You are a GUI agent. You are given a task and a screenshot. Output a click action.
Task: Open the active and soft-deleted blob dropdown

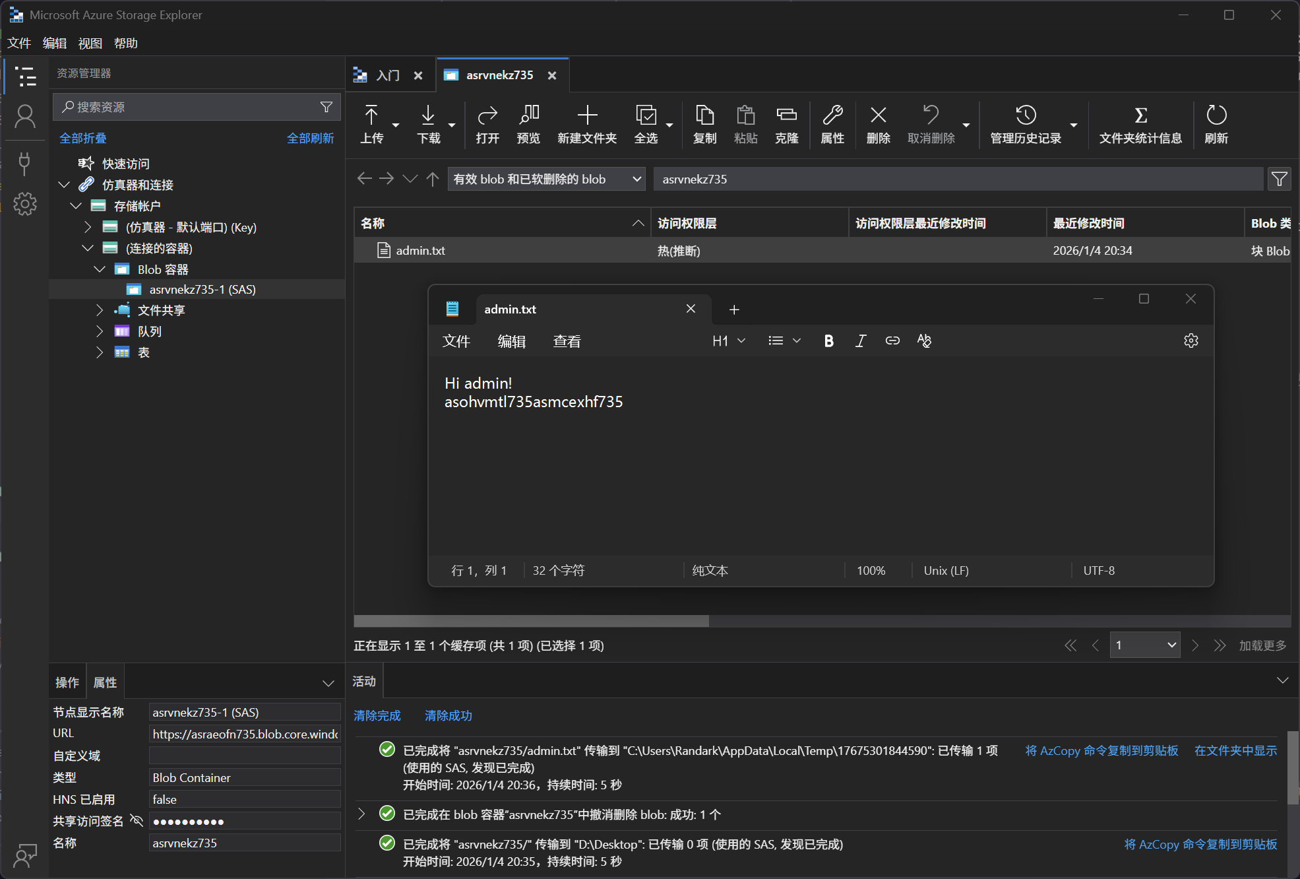546,179
